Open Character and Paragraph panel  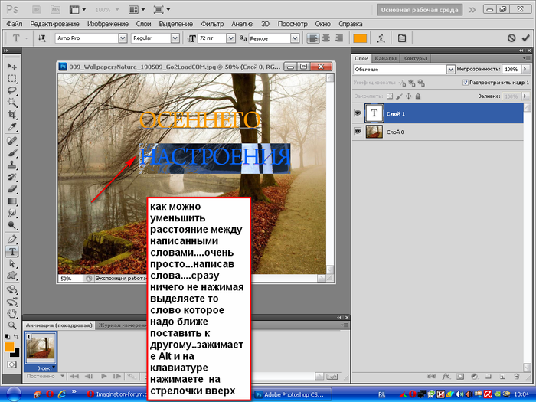402,38
